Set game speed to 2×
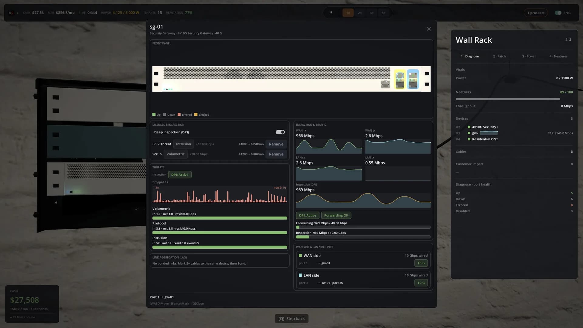The width and height of the screenshot is (583, 328). [x=360, y=13]
